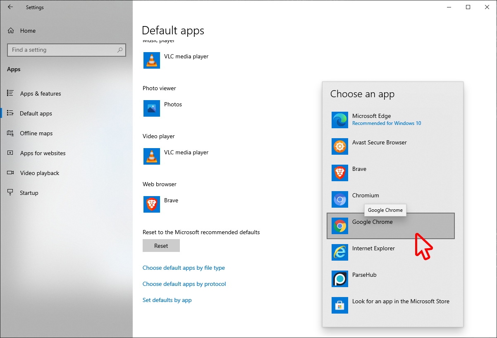Click the Apps & features list icon
Image resolution: width=497 pixels, height=338 pixels.
point(11,93)
